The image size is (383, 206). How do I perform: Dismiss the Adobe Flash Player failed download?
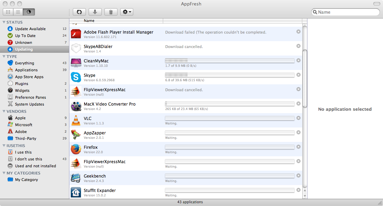coord(298,32)
